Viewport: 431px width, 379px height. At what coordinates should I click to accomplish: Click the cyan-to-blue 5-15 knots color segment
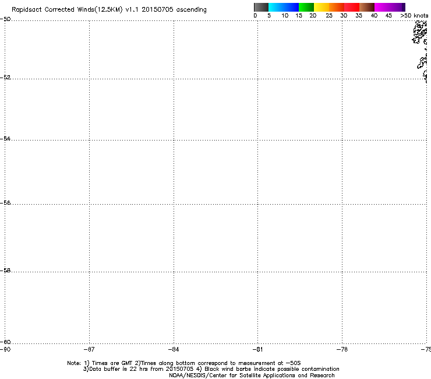pos(284,7)
